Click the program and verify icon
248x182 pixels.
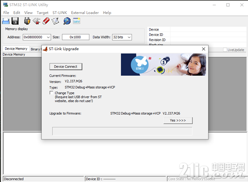pyautogui.click(x=56, y=21)
